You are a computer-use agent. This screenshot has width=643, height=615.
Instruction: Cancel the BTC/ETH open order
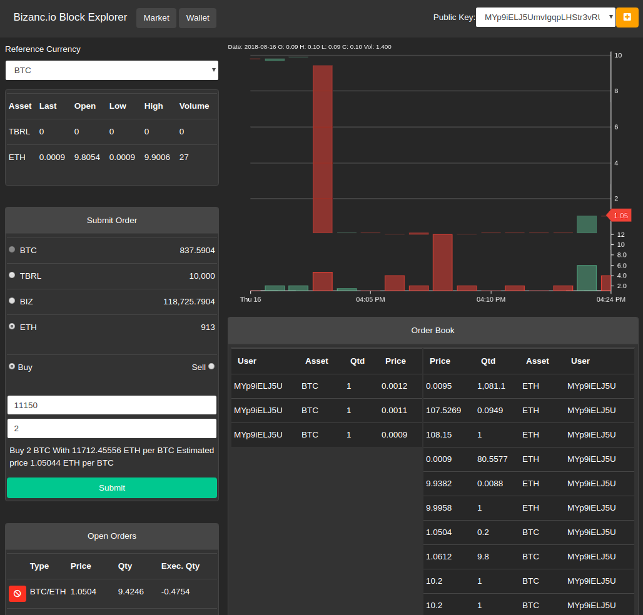click(x=18, y=593)
